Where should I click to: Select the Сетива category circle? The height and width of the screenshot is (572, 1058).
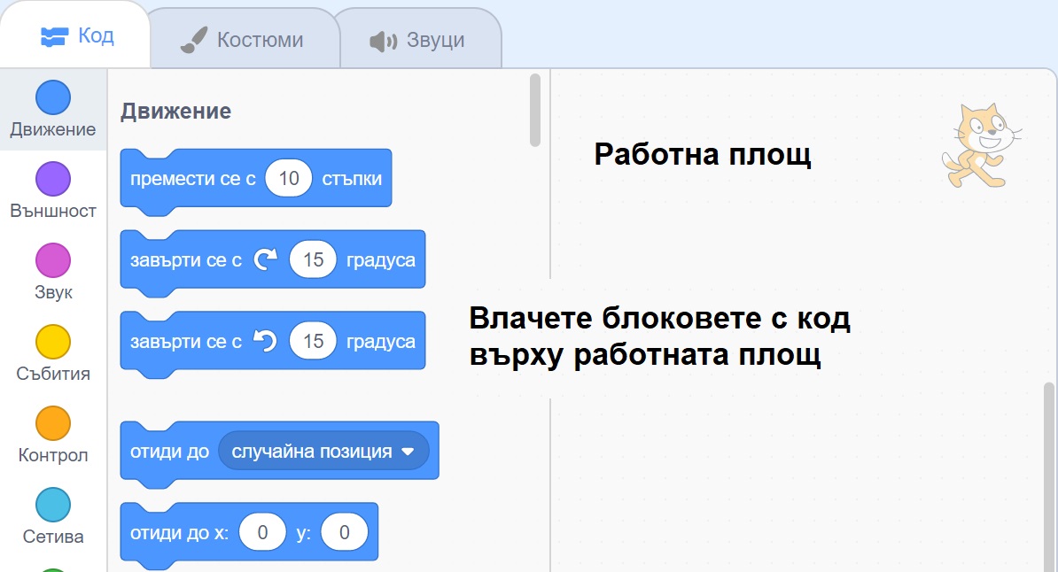pos(52,505)
